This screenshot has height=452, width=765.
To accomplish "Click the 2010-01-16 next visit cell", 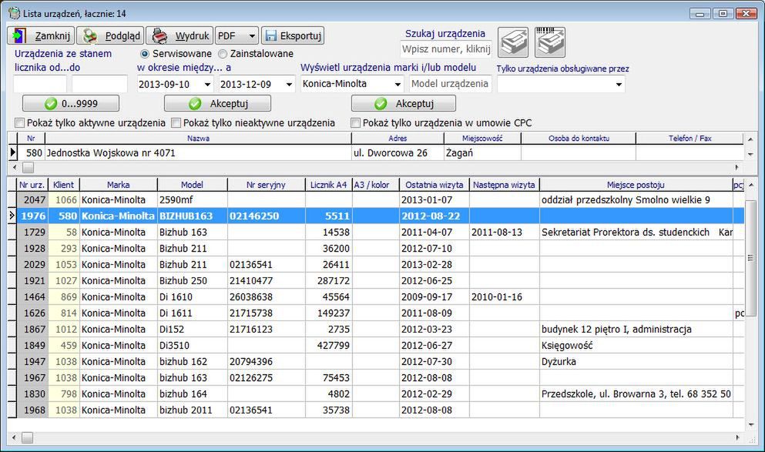I will coord(504,297).
